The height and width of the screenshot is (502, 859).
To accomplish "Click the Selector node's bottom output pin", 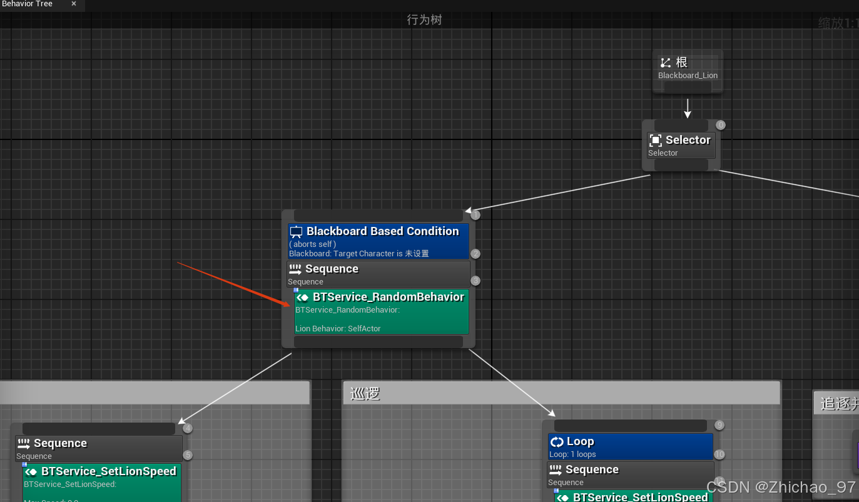I will 681,164.
